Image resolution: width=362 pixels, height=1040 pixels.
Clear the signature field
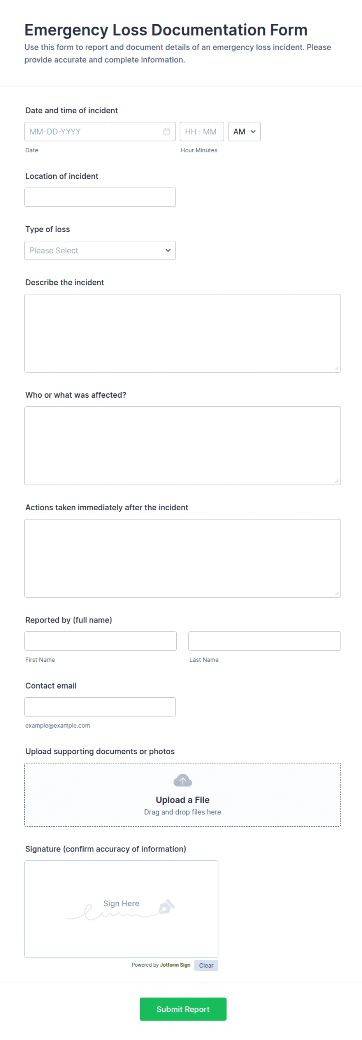click(x=206, y=965)
